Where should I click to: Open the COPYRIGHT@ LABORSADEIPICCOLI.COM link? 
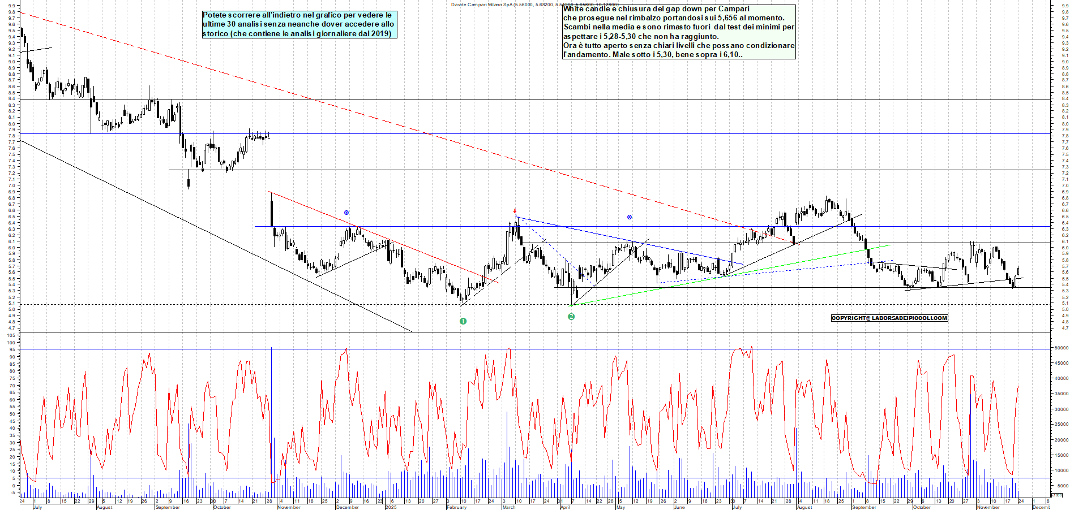pos(889,318)
